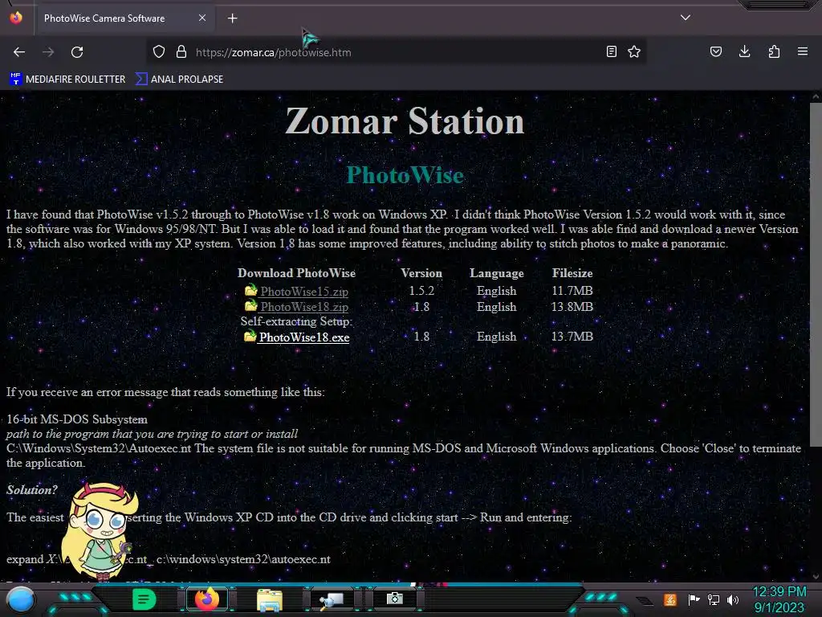The height and width of the screenshot is (617, 822).
Task: Click the Filesize column header
Action: pos(572,273)
